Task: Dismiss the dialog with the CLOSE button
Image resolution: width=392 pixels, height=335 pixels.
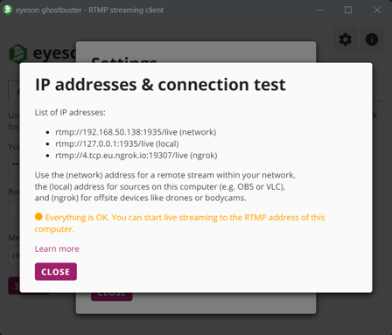Action: point(56,272)
